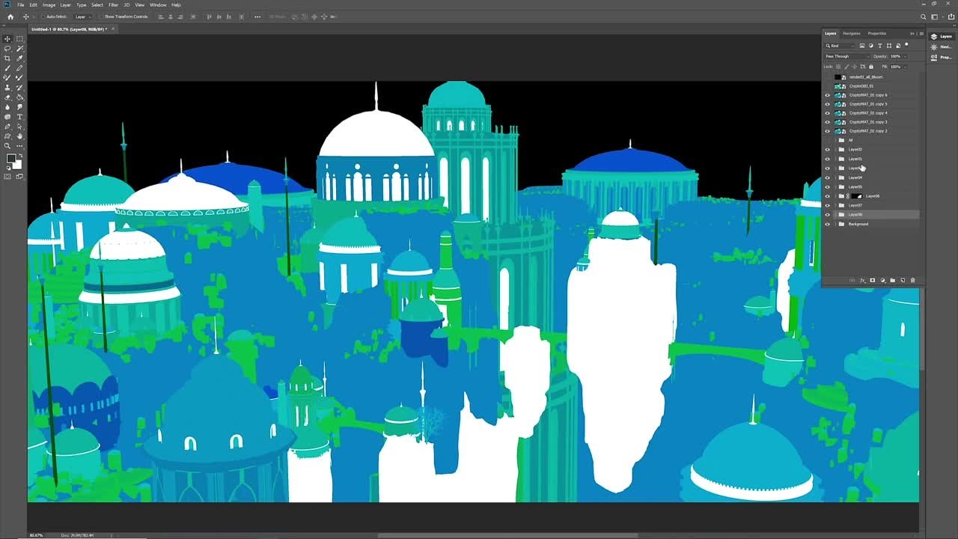The width and height of the screenshot is (958, 539).
Task: Open the Layers panel flyout menu
Action: pos(921,34)
